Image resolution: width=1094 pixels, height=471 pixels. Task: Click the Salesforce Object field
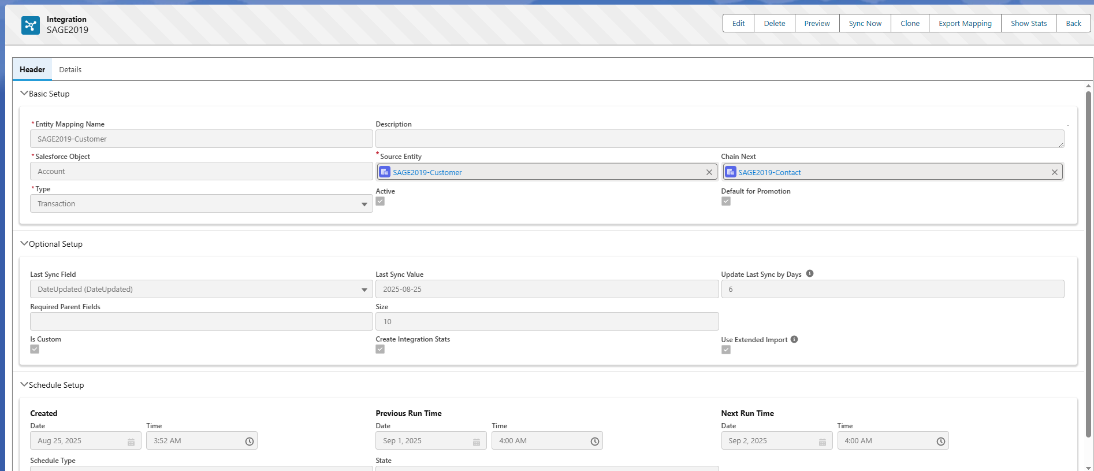coord(201,171)
